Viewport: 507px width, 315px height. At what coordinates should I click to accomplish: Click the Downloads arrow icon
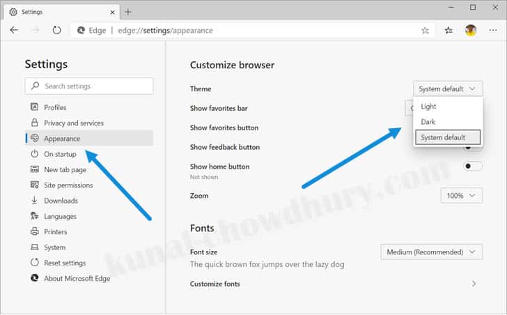[x=34, y=200]
